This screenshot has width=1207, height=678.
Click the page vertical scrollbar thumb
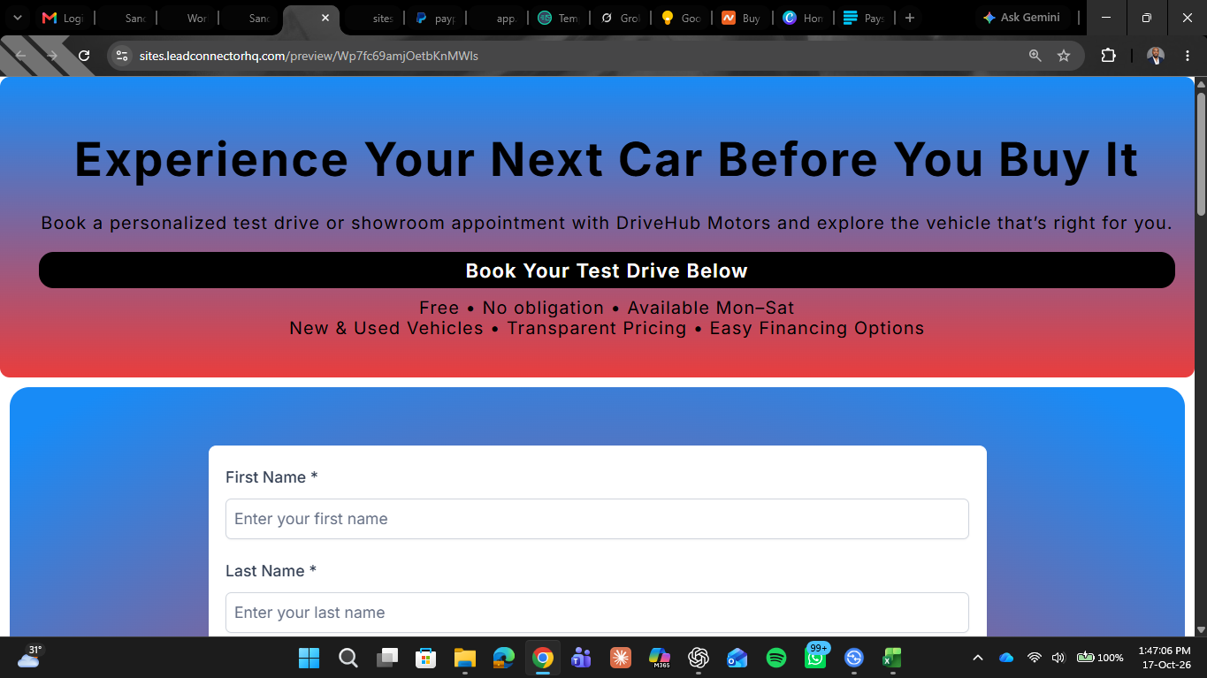(x=1201, y=152)
